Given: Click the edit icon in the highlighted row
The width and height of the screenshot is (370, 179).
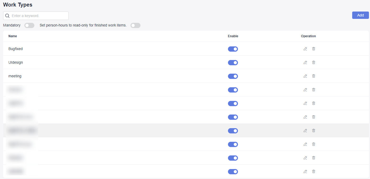Looking at the screenshot, I should (x=305, y=131).
